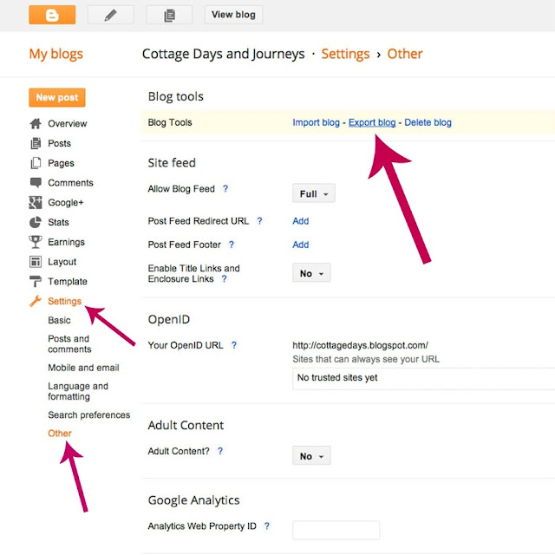Open help for Allow Blog Feed
555x555 pixels.
225,189
